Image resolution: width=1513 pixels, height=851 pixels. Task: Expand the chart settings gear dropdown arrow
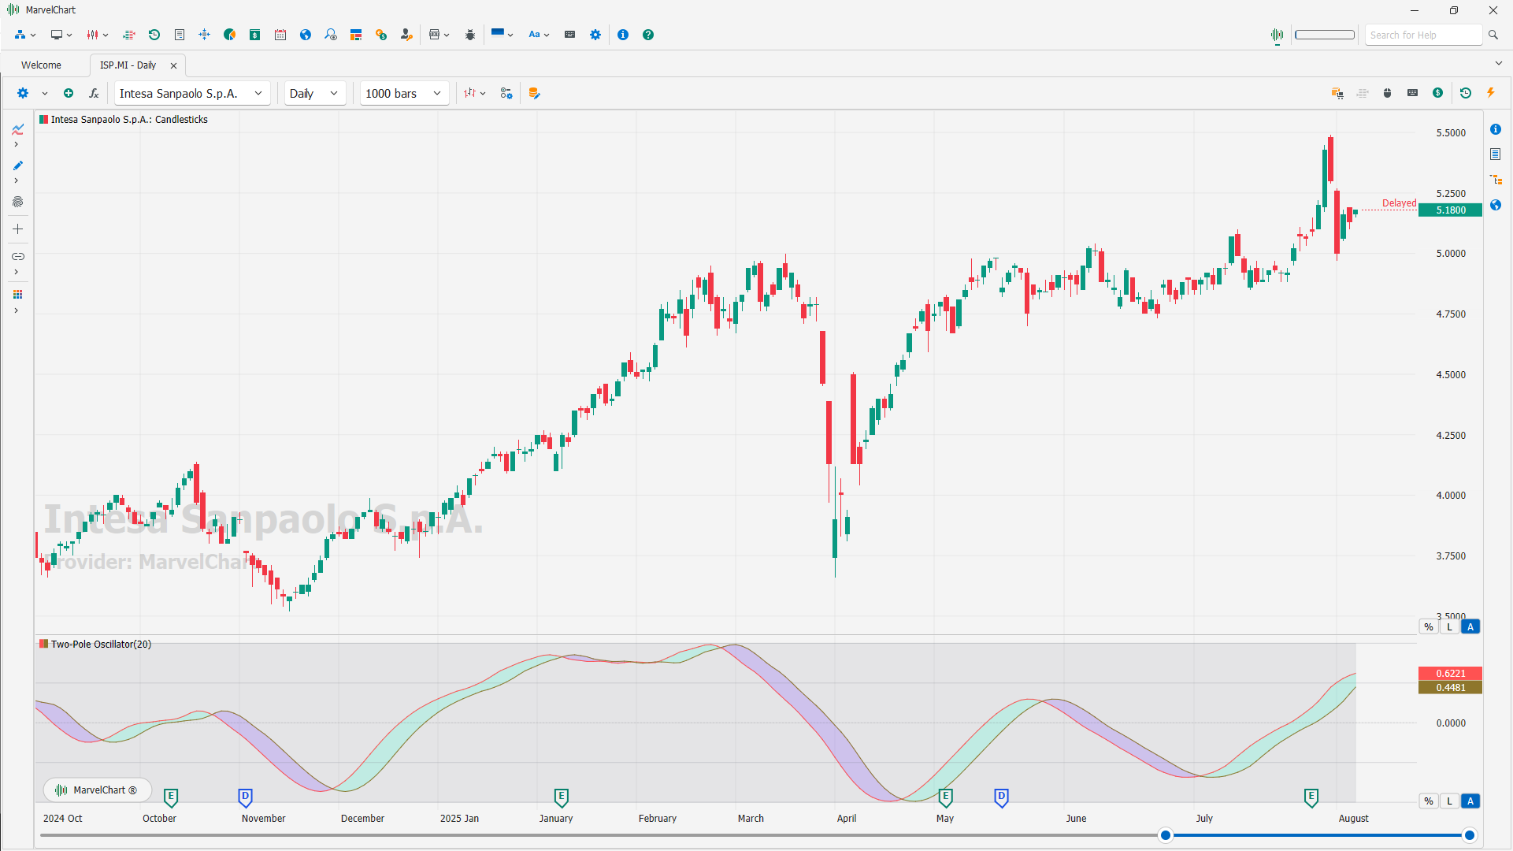[x=45, y=93]
